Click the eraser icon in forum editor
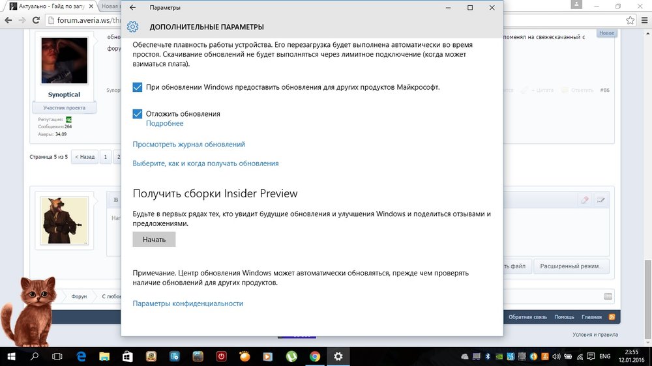This screenshot has height=366, width=652. click(584, 200)
